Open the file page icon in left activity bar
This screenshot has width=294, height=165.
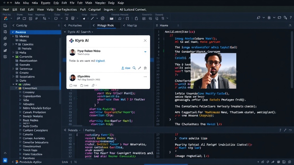[x=5, y=25]
